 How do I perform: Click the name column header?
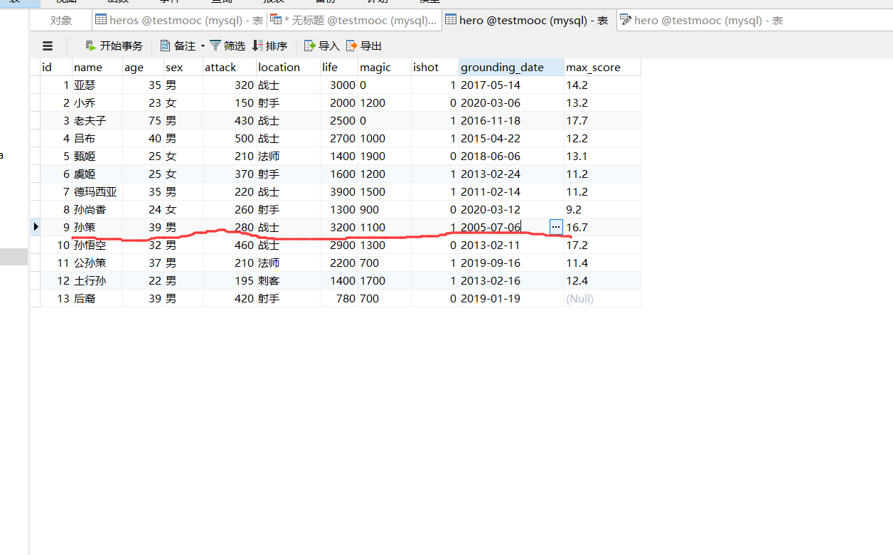point(97,68)
